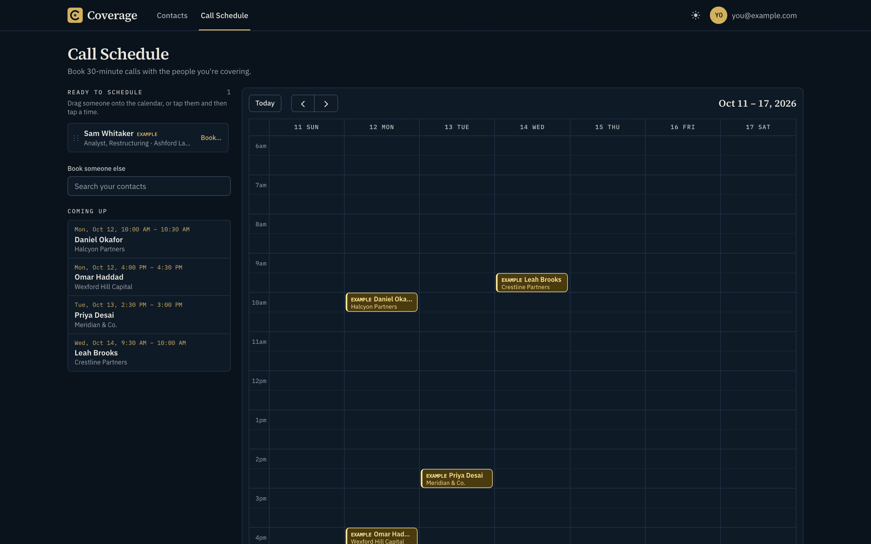Image resolution: width=871 pixels, height=544 pixels.
Task: Click Book... on Sam Whitaker card
Action: pos(211,138)
